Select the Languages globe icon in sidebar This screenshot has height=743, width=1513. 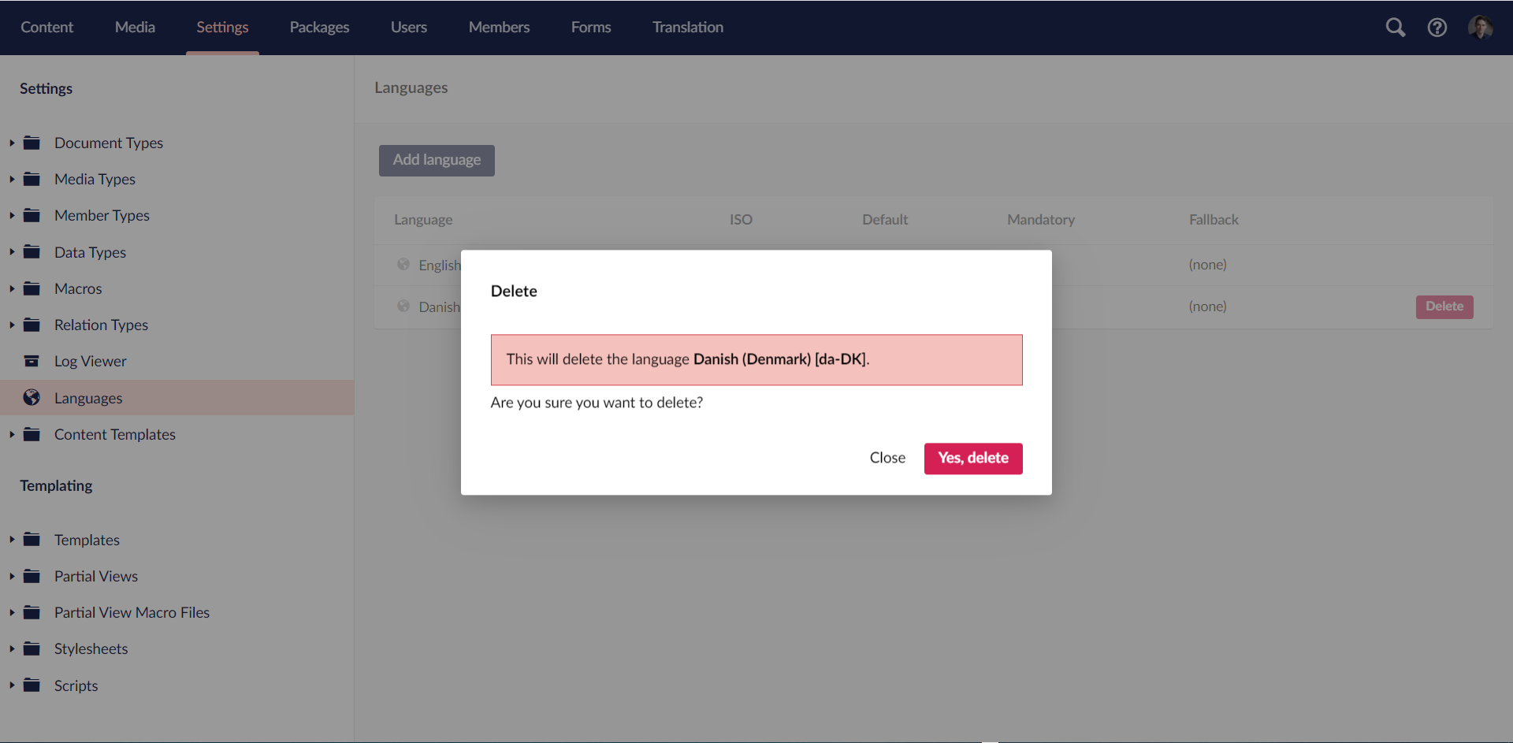pyautogui.click(x=32, y=397)
